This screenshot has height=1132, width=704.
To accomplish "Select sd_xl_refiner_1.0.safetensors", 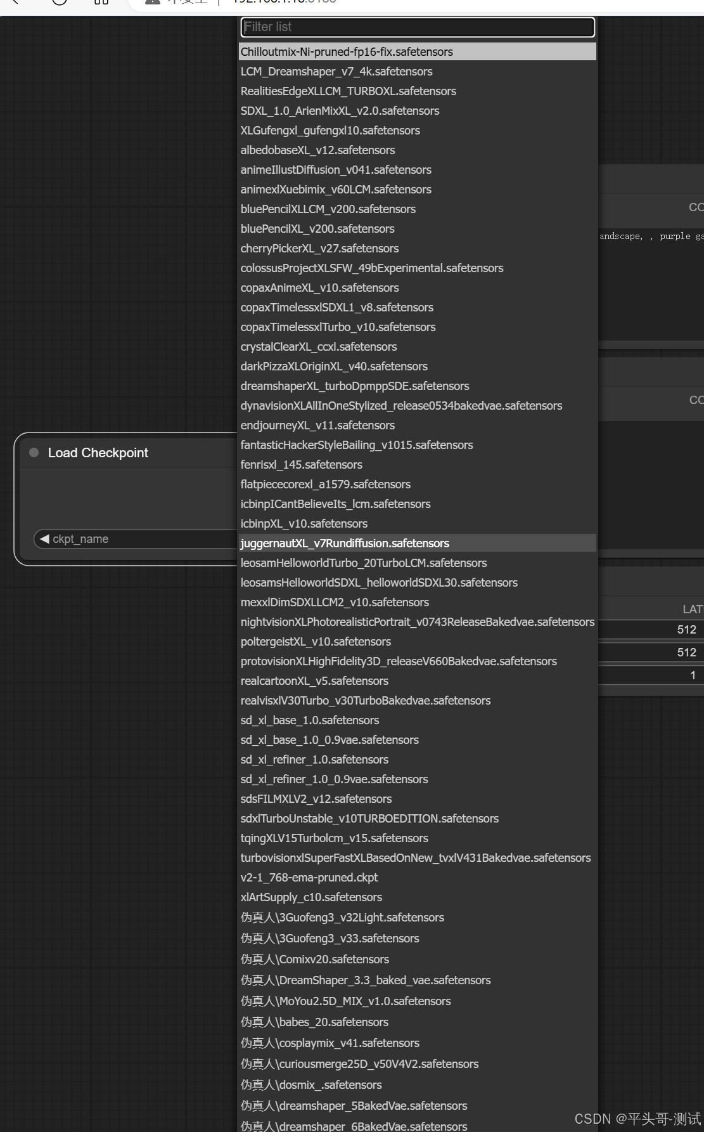I will 418,760.
